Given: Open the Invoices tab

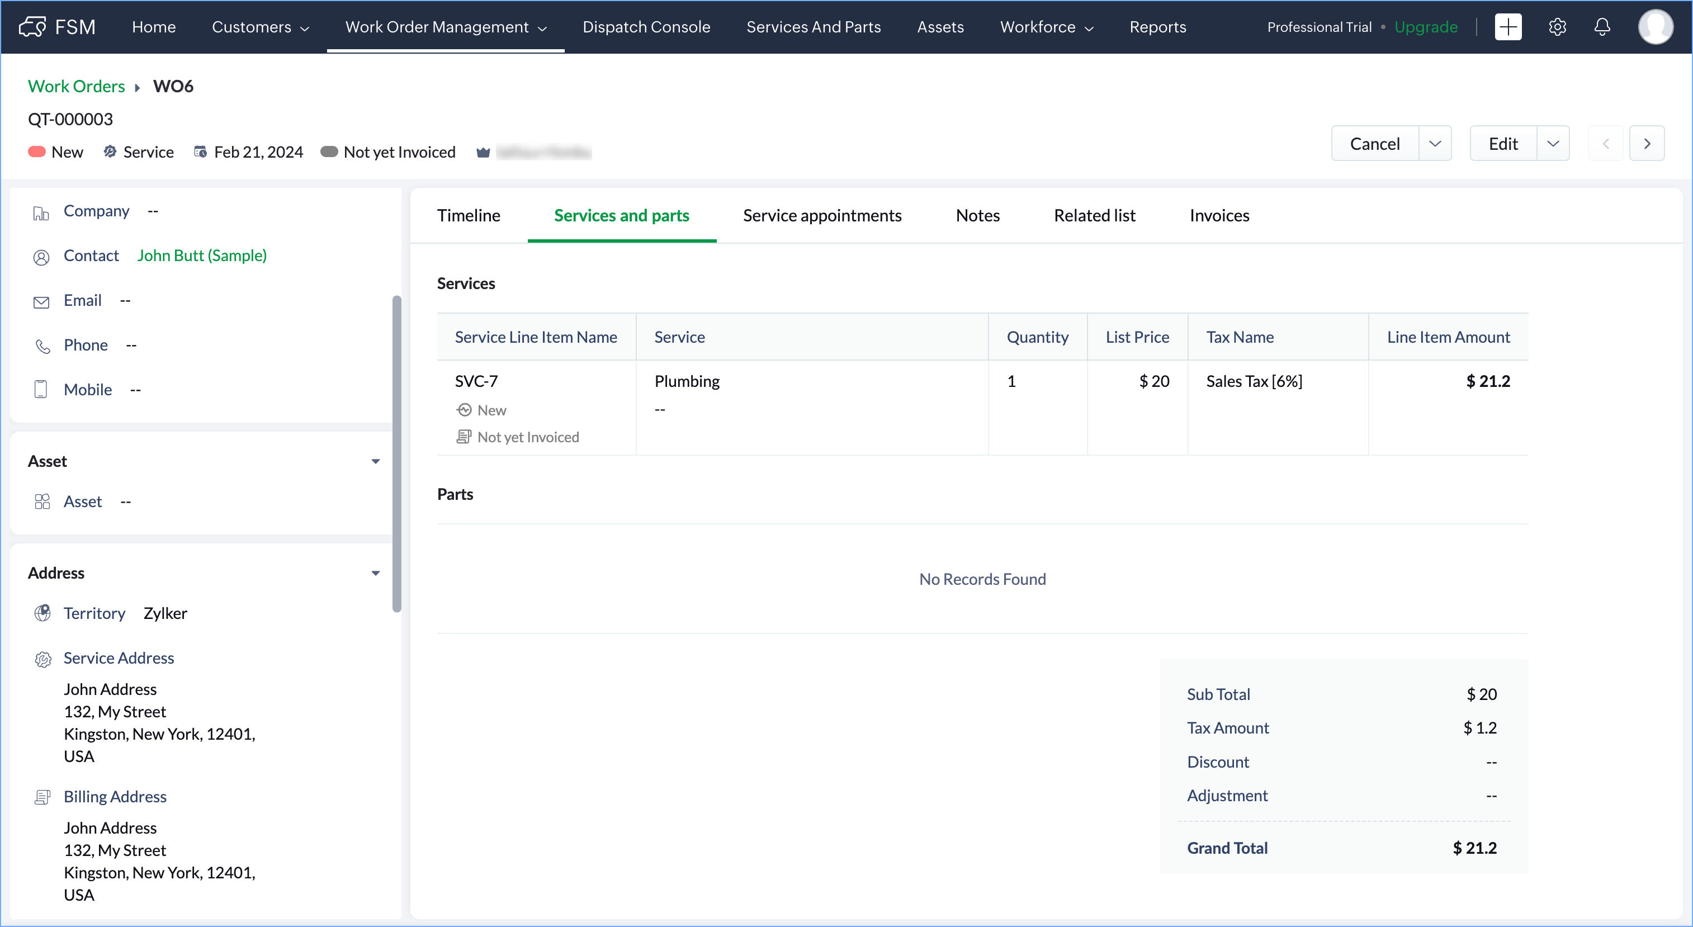Looking at the screenshot, I should click(x=1219, y=215).
